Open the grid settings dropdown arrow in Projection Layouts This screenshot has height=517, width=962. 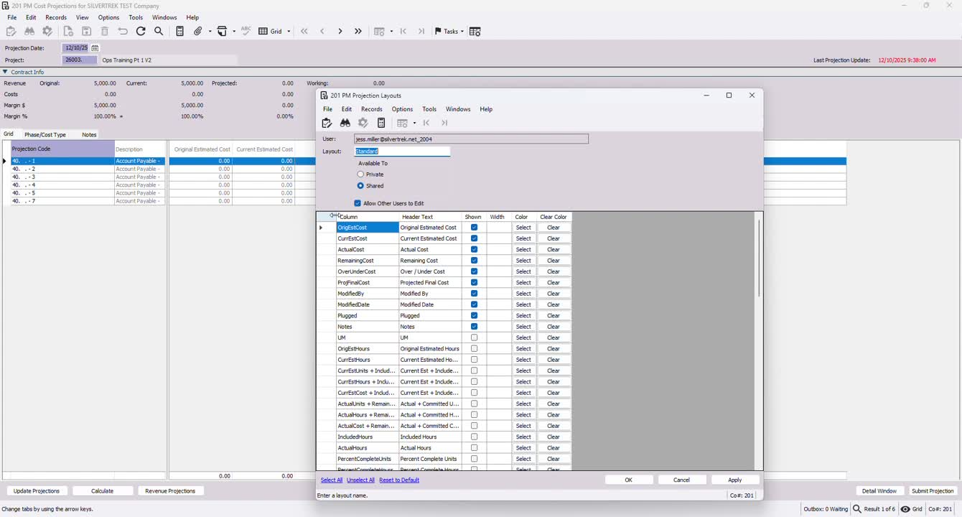pyautogui.click(x=414, y=124)
